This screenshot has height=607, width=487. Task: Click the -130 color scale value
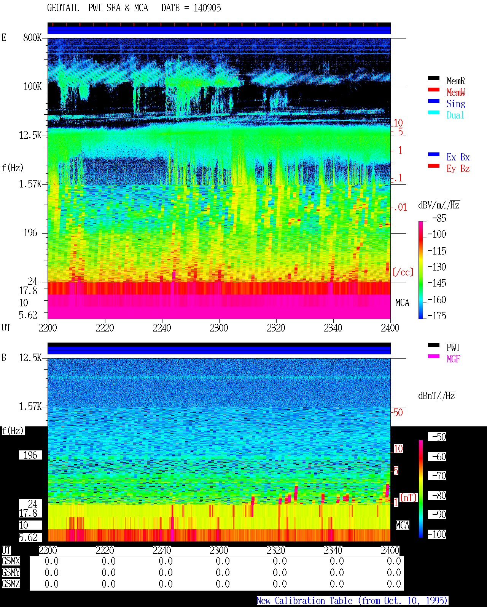pyautogui.click(x=437, y=267)
